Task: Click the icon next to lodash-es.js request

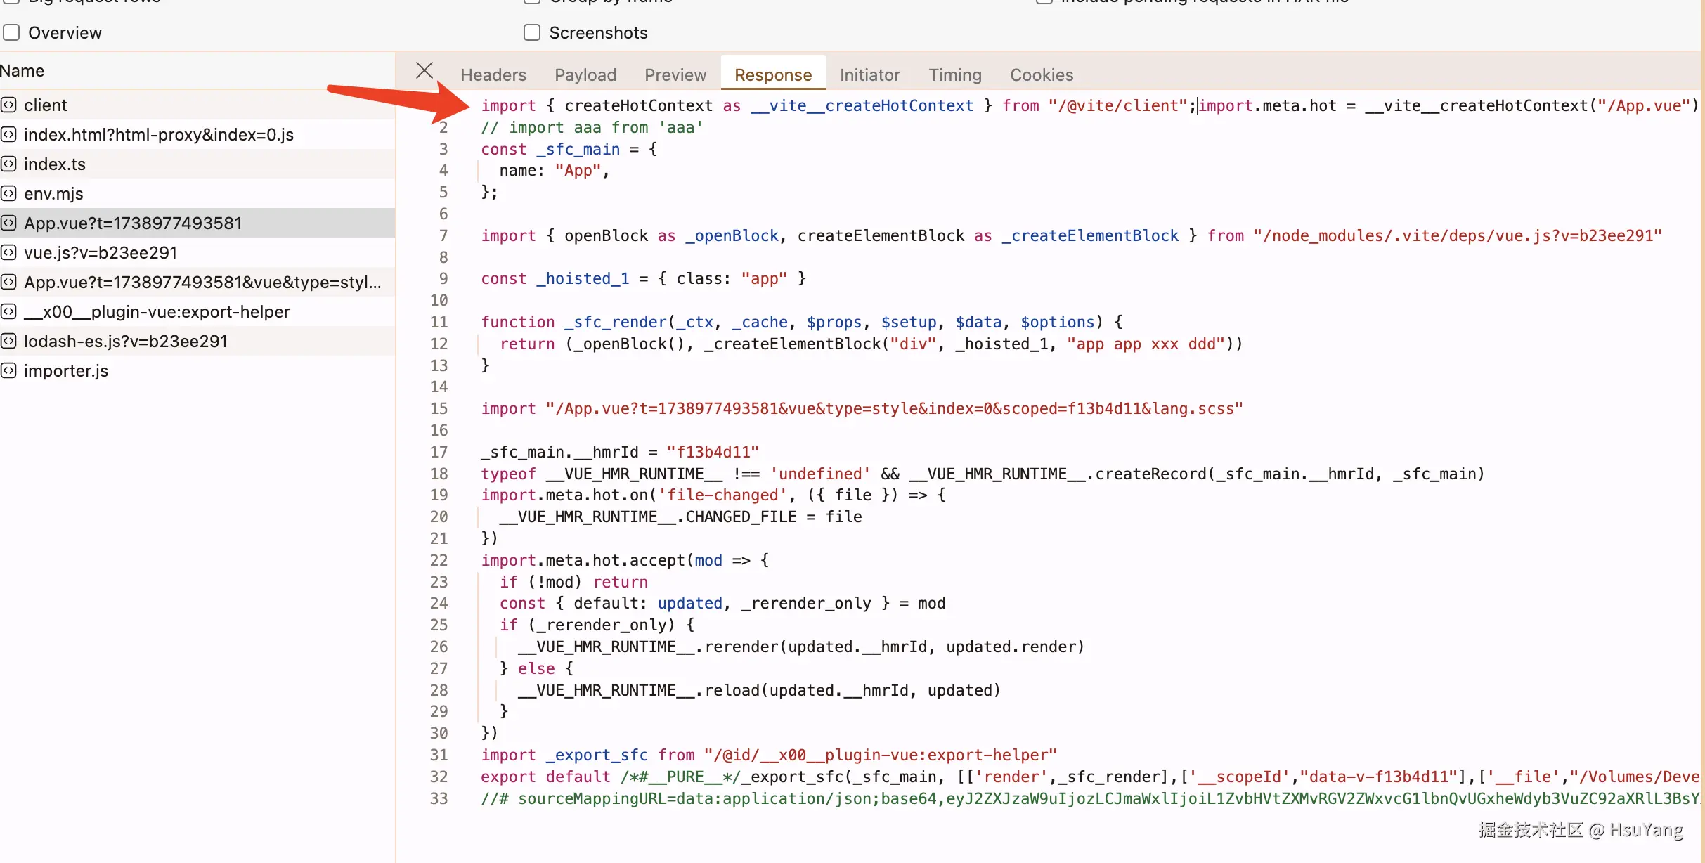Action: click(x=8, y=342)
